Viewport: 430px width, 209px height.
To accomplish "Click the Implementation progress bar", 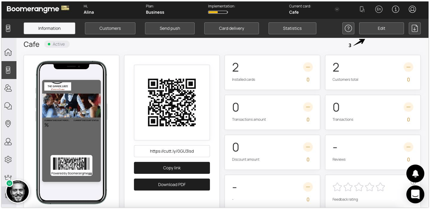I will [218, 12].
